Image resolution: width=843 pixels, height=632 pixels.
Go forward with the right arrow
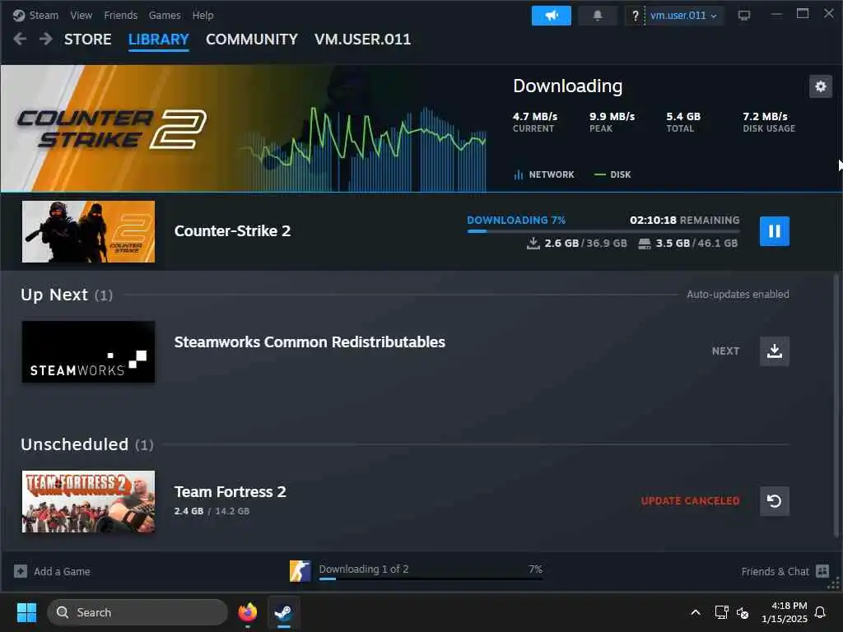pyautogui.click(x=46, y=39)
